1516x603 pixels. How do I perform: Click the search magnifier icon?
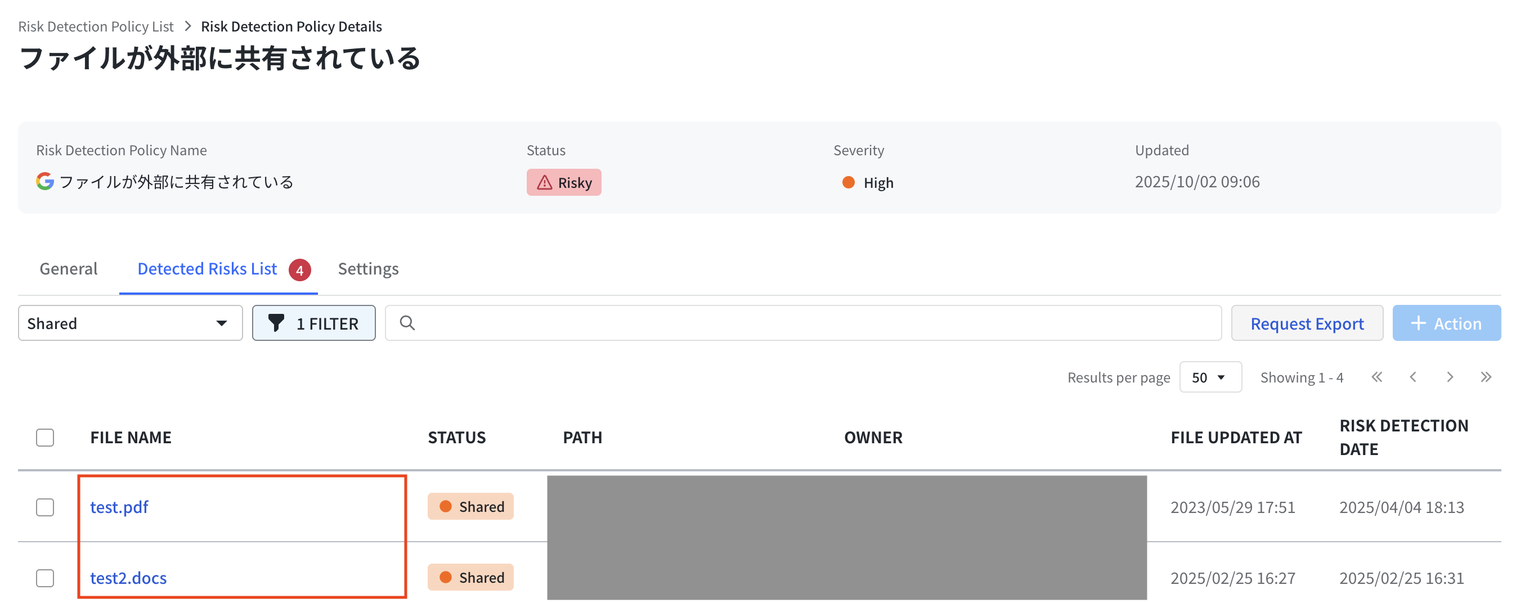coord(407,323)
